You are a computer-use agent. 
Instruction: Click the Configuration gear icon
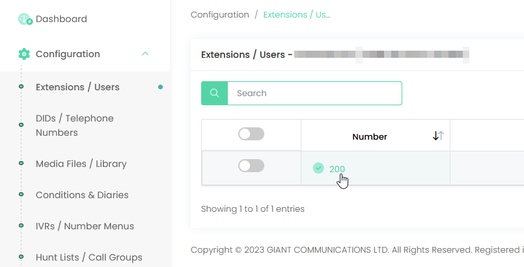point(24,54)
